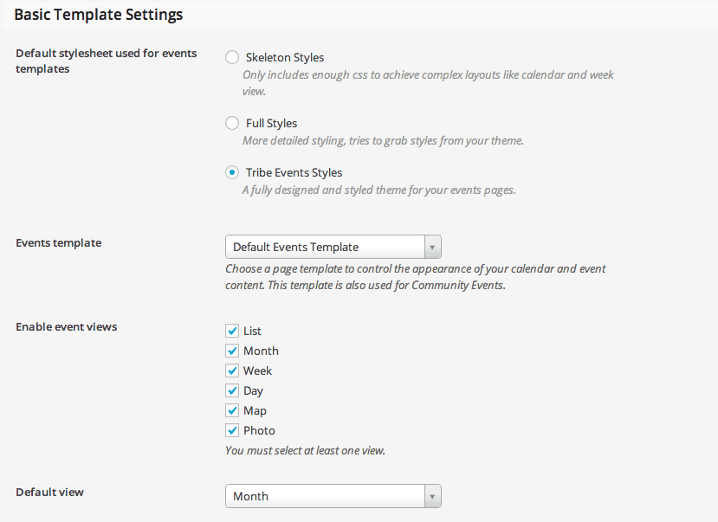Image resolution: width=718 pixels, height=522 pixels.
Task: Select the Tribe Events Styles radio button
Action: click(x=232, y=172)
